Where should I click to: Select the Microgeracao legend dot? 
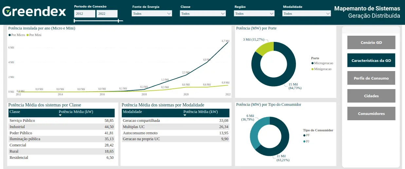coord(312,63)
